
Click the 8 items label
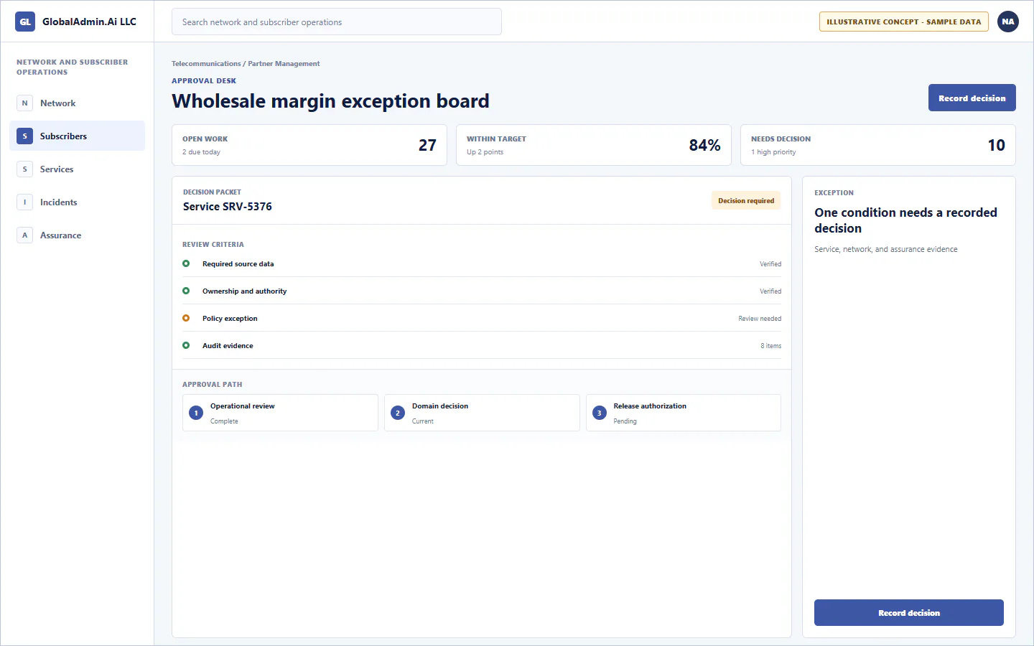(771, 346)
